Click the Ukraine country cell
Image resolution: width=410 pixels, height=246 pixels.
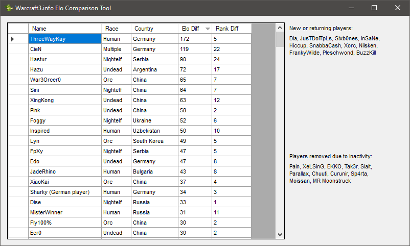pyautogui.click(x=154, y=120)
